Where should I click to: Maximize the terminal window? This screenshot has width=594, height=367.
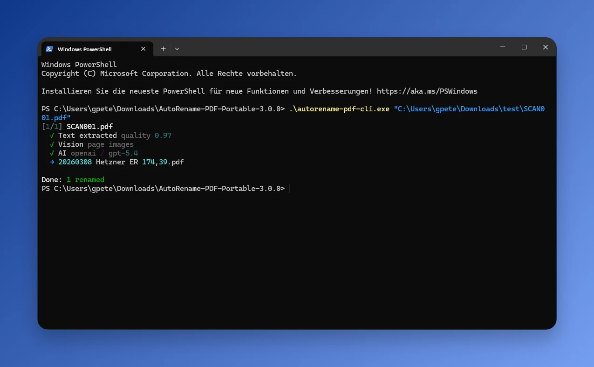click(x=524, y=47)
